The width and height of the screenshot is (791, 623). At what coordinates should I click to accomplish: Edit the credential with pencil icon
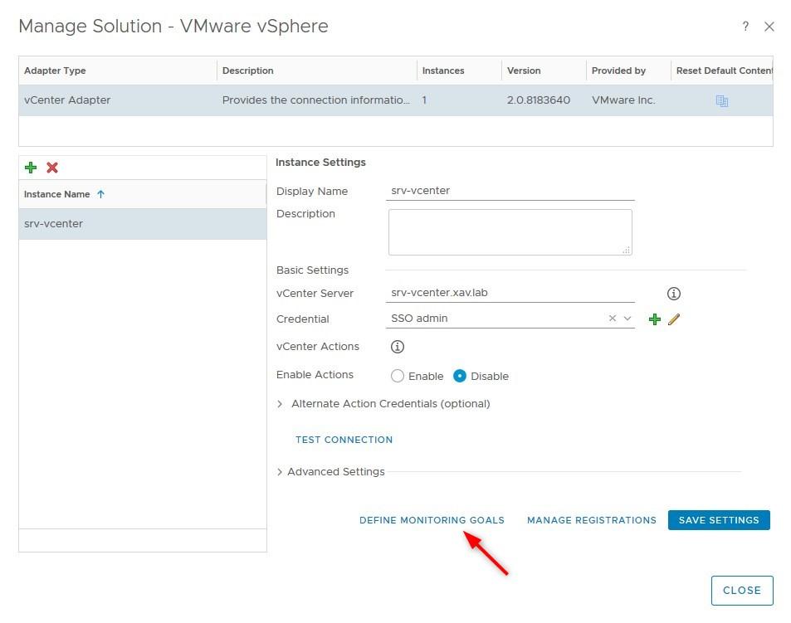[x=673, y=319]
